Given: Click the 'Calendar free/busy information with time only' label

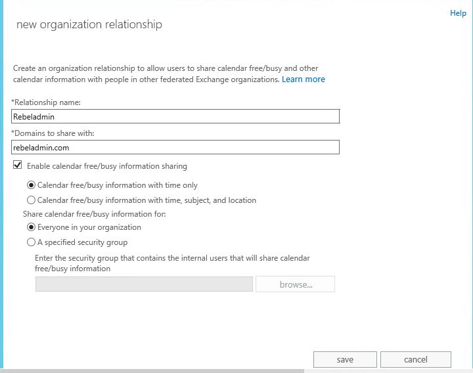Looking at the screenshot, I should coord(118,185).
